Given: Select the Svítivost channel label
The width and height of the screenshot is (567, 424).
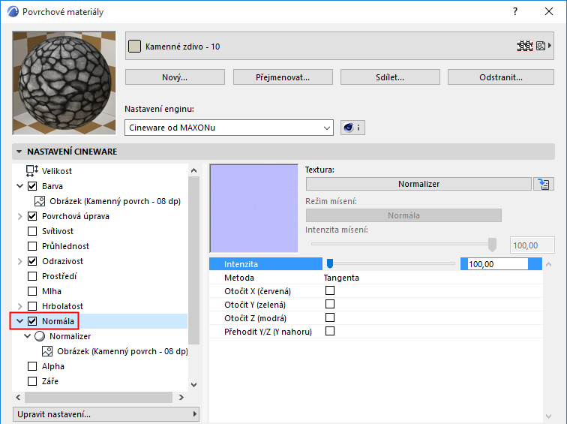Looking at the screenshot, I should pyautogui.click(x=58, y=231).
